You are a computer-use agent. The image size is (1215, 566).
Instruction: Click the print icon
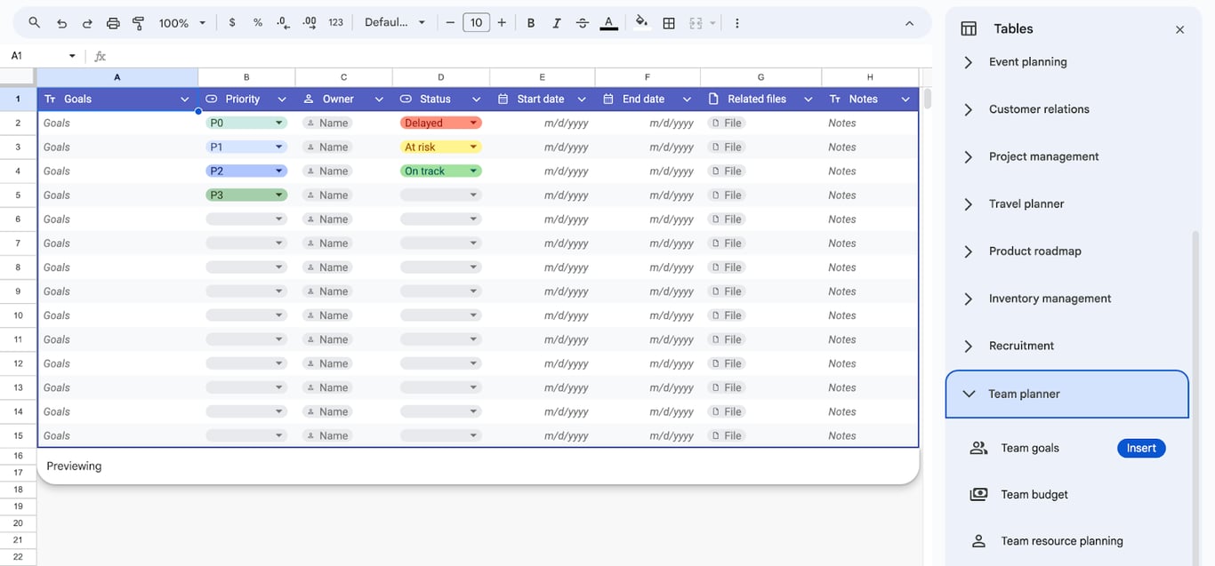click(113, 23)
